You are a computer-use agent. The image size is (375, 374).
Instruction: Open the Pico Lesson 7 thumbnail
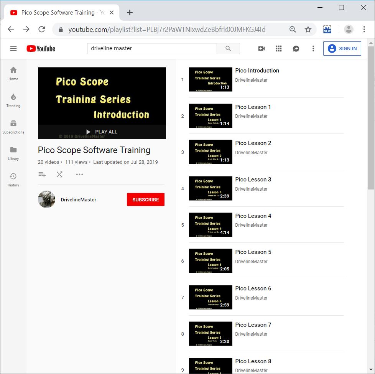tap(211, 334)
